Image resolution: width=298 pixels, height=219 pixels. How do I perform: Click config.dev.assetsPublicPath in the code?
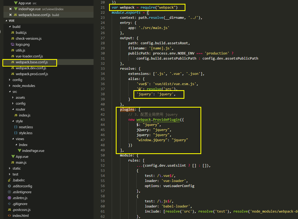(230, 59)
